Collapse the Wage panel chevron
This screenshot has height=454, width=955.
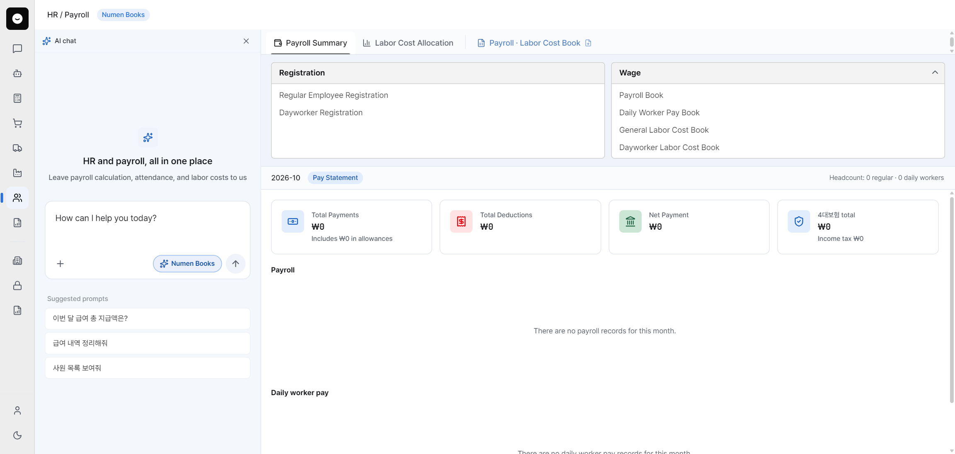point(935,73)
